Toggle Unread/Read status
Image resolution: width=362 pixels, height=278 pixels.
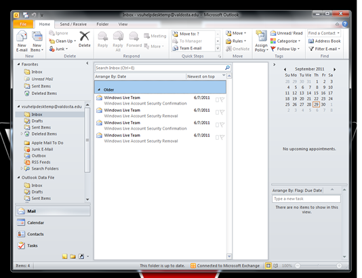point(287,33)
